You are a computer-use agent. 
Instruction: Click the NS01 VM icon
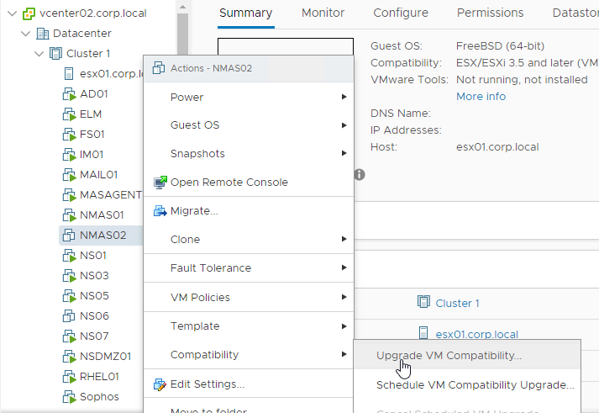coord(69,256)
